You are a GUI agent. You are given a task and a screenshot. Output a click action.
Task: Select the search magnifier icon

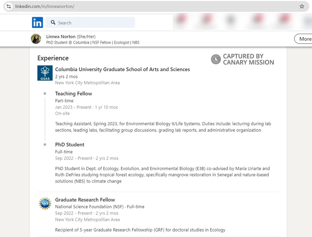coord(53,23)
